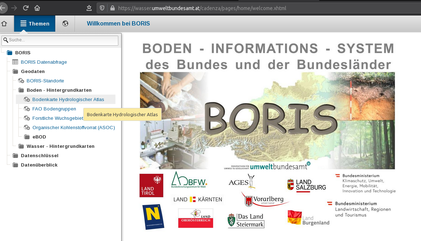Viewport: 421px width, 241px height.
Task: Click the Wasser - Hintergrundkarten folder icon
Action: pyautogui.click(x=21, y=146)
